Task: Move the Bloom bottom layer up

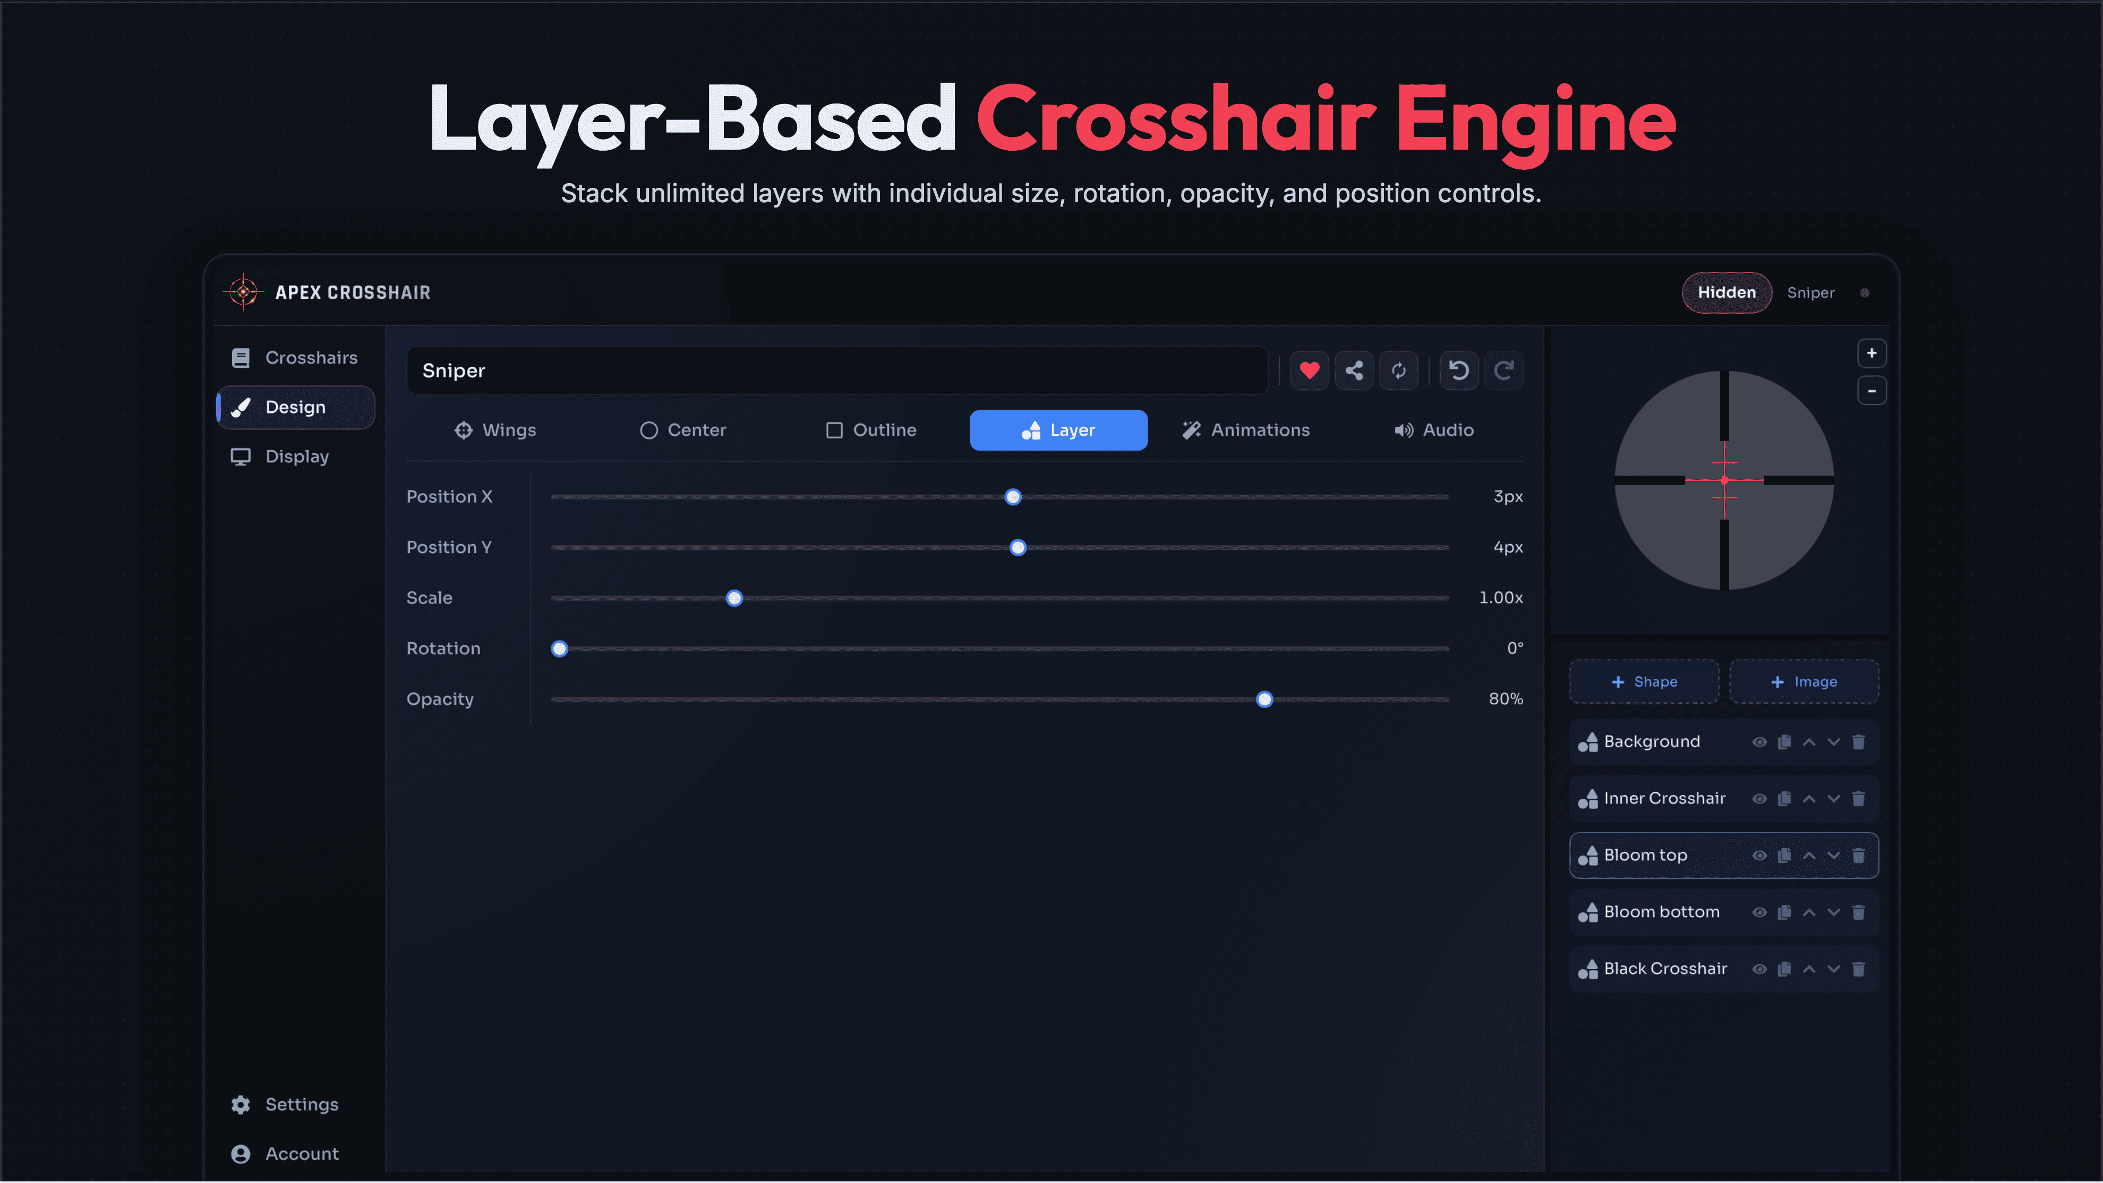Action: [1809, 912]
